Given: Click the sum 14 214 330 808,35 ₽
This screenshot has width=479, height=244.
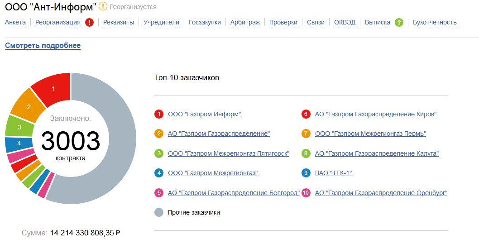Looking at the screenshot, I should click(85, 233).
